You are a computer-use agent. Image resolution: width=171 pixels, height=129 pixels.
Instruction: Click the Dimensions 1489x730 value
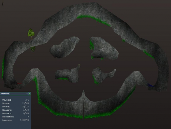click(x=25, y=120)
